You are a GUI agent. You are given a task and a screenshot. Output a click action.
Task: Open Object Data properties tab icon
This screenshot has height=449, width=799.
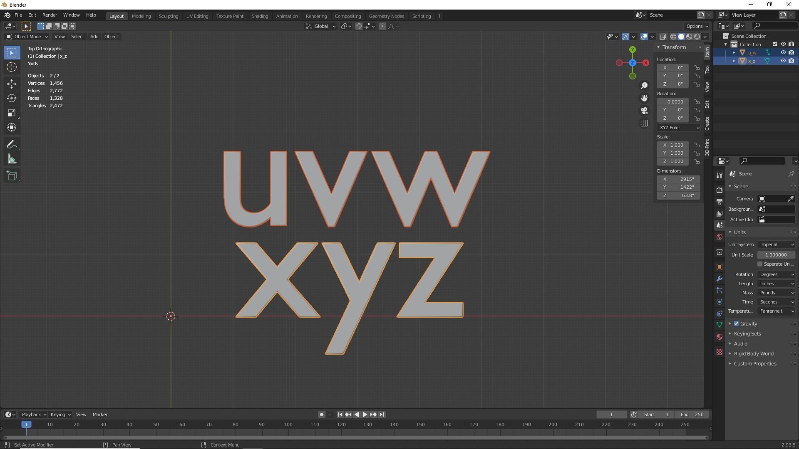click(x=720, y=325)
